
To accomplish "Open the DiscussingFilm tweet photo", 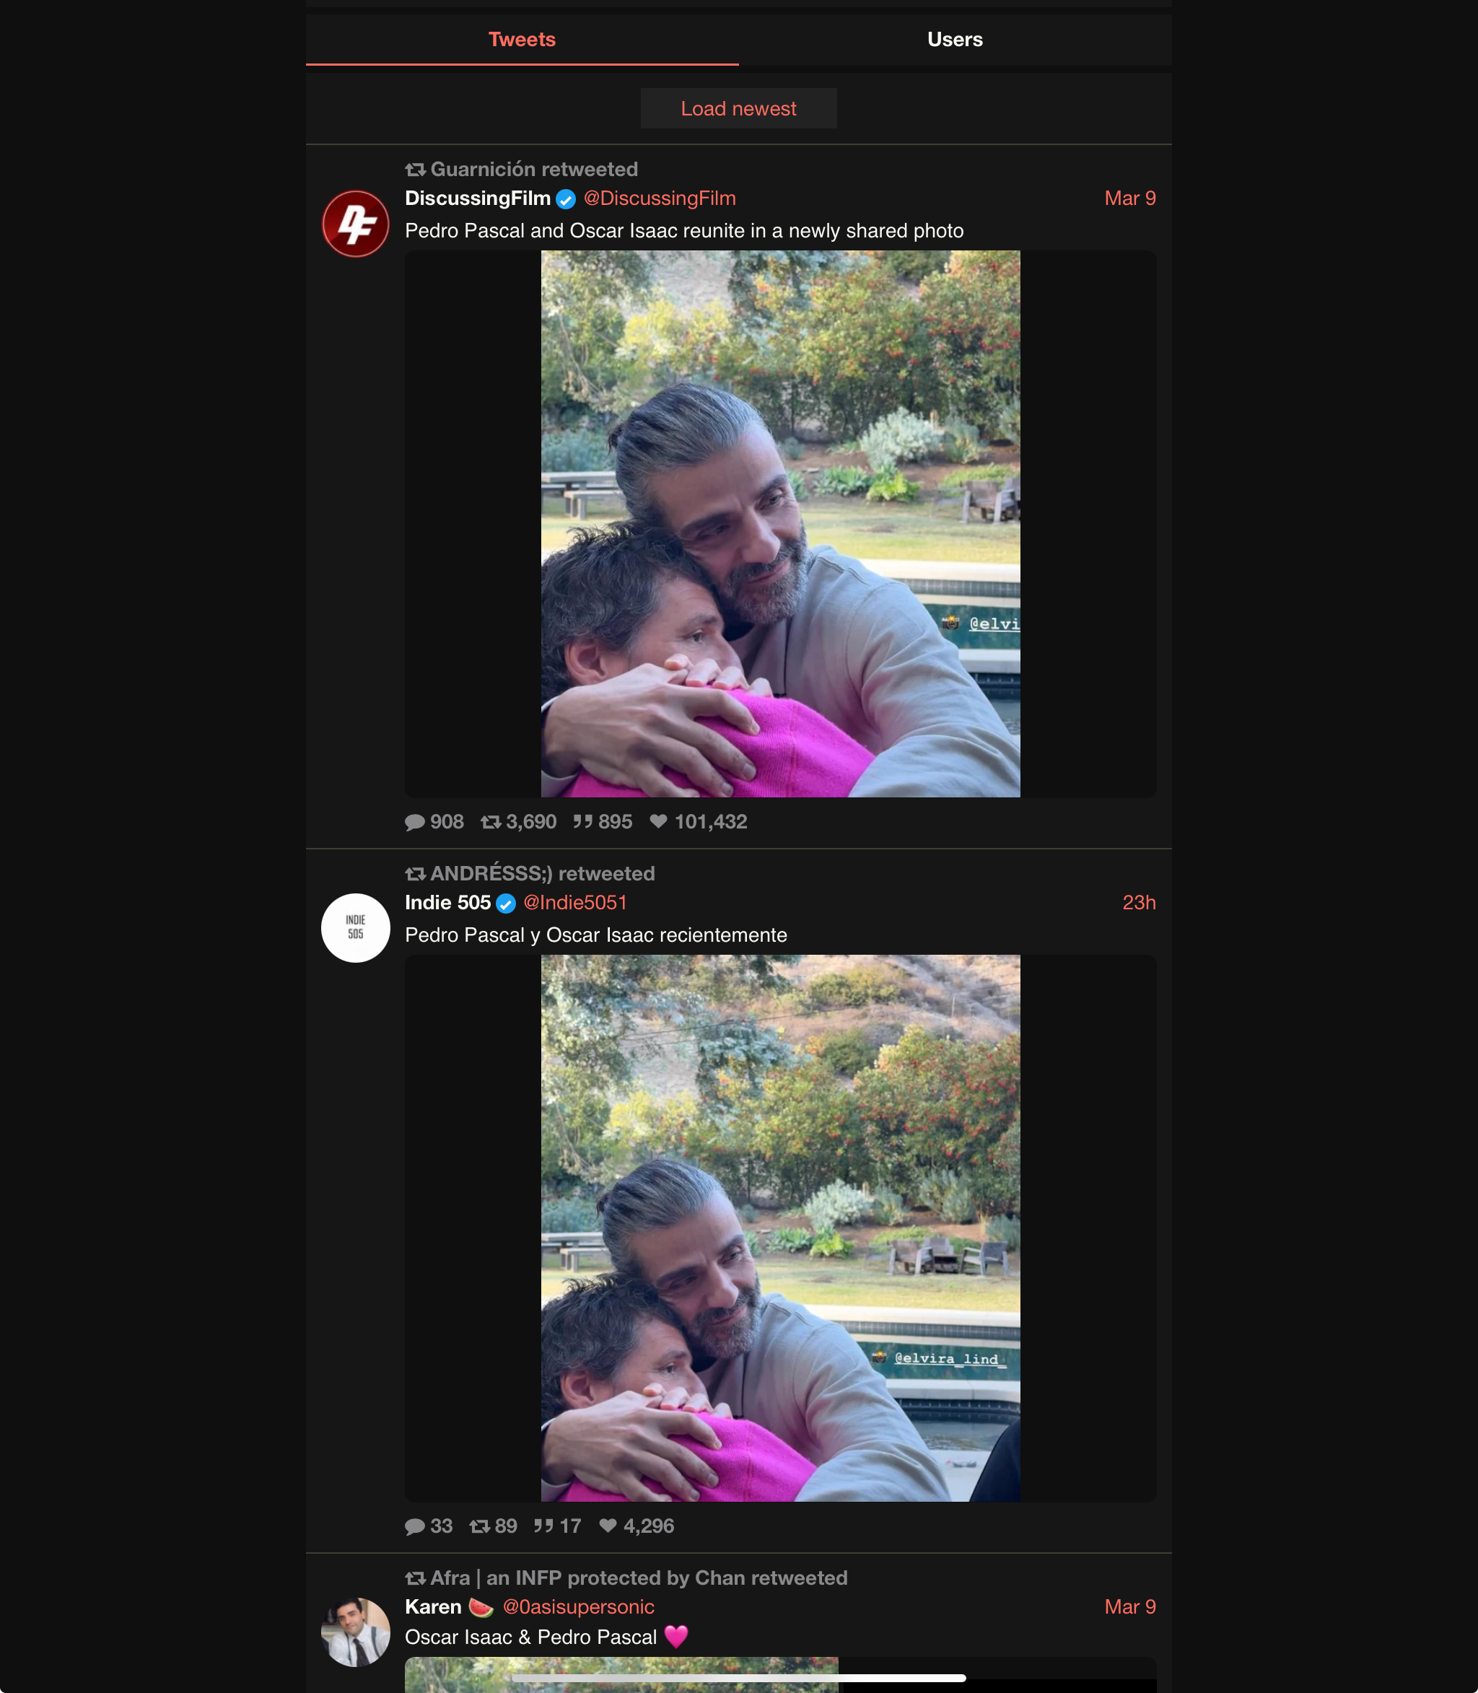I will (x=780, y=525).
